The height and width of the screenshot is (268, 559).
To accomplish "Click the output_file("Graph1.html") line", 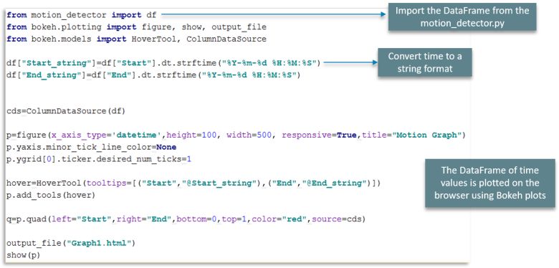I will click(71, 243).
